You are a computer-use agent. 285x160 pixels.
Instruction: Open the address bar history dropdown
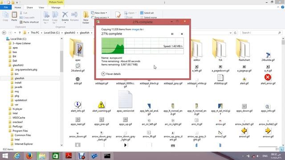pyautogui.click(x=231, y=32)
